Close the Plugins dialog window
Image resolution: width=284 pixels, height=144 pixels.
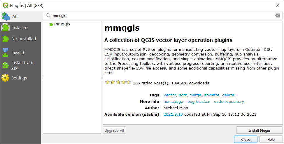tap(277, 6)
